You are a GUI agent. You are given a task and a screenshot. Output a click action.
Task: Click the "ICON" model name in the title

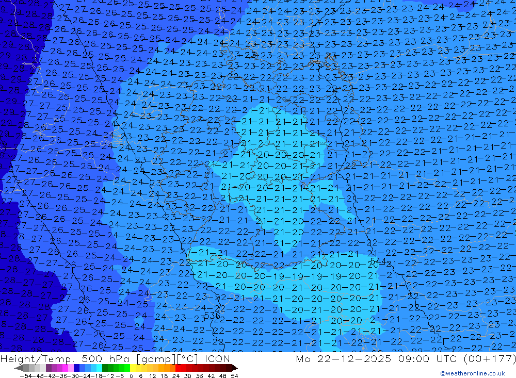click(217, 358)
